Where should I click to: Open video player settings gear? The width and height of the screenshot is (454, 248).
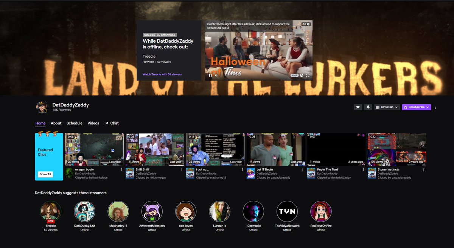pyautogui.click(x=302, y=75)
